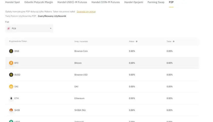213x122 pixels.
Task: Click the Maker column header text
Action: click(132, 41)
